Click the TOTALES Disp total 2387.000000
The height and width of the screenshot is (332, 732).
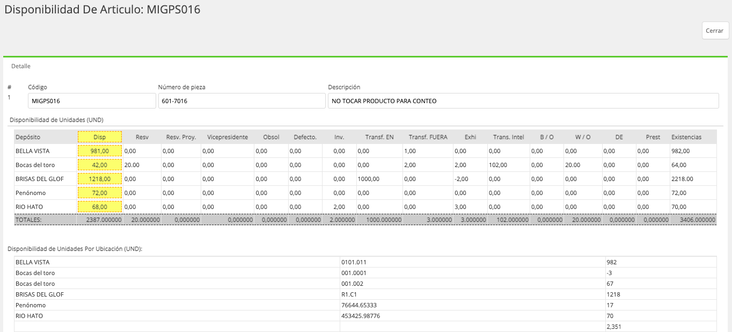[x=104, y=220]
